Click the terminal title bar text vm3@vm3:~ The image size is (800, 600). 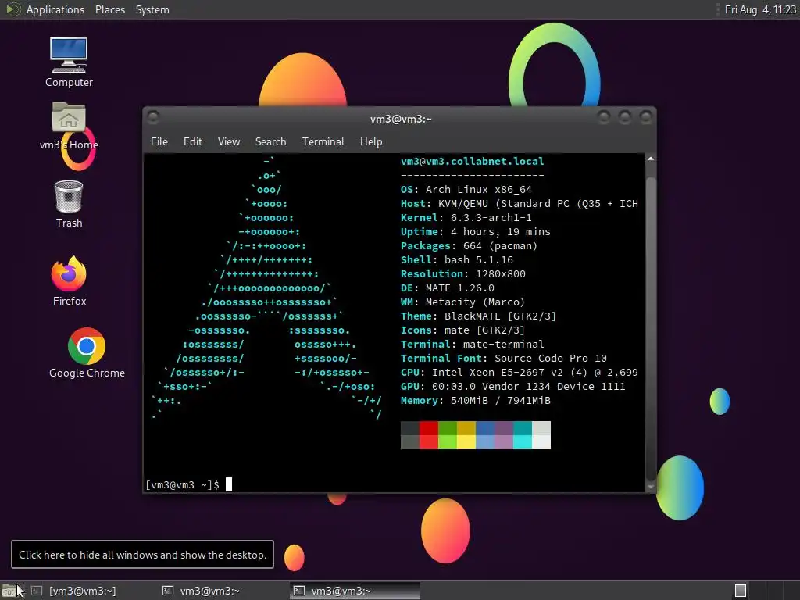click(x=401, y=119)
